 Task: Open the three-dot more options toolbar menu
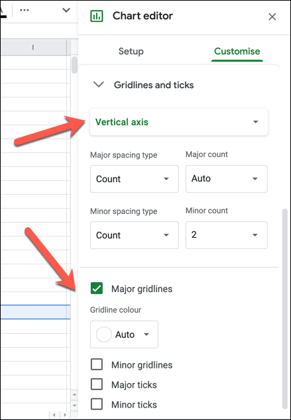[25, 10]
